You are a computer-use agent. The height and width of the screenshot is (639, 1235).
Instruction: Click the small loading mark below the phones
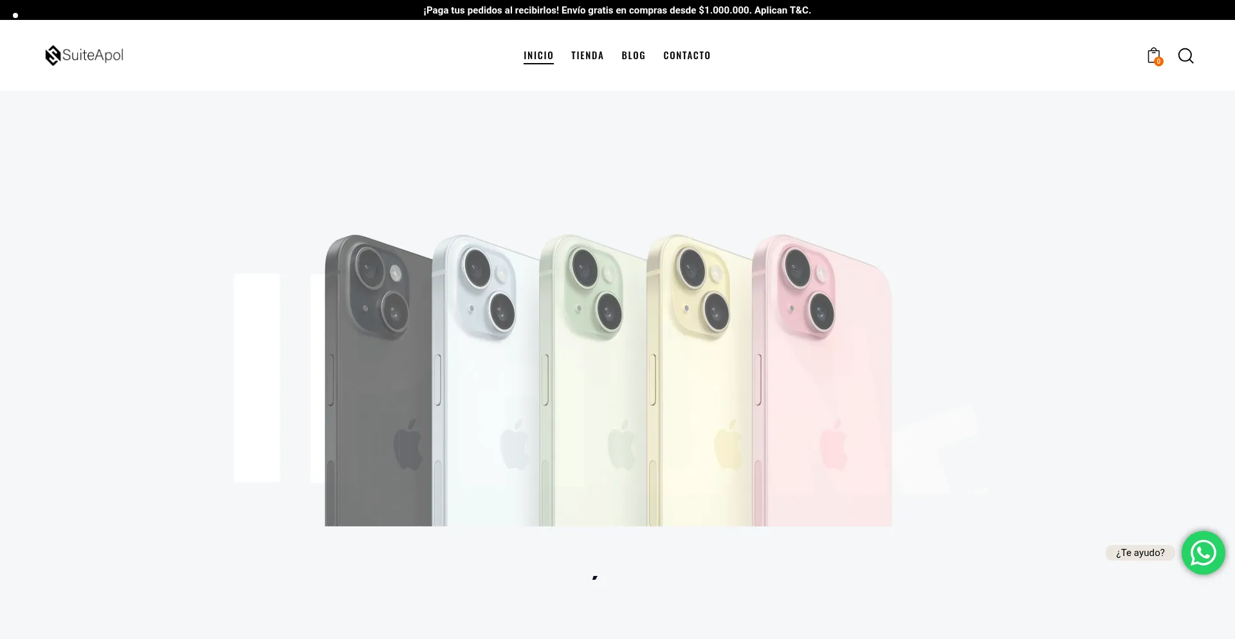pos(595,578)
